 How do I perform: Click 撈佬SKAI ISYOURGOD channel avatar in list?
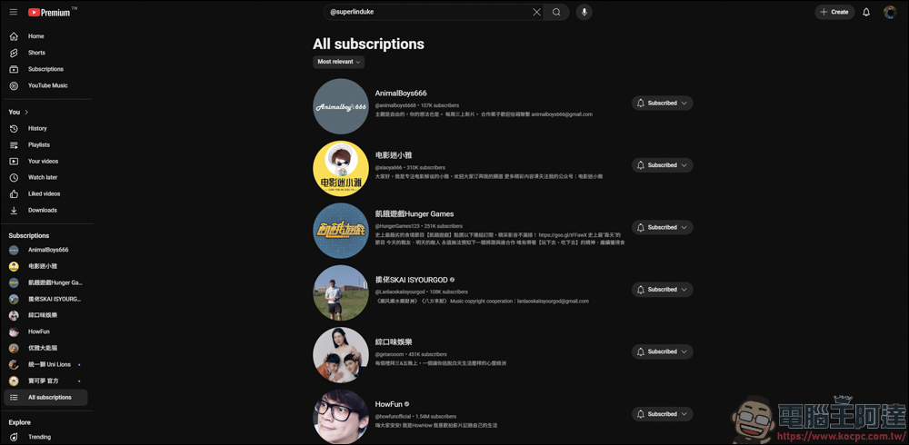point(341,292)
